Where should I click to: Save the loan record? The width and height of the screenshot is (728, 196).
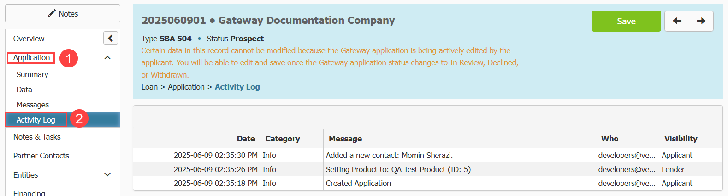tap(626, 21)
